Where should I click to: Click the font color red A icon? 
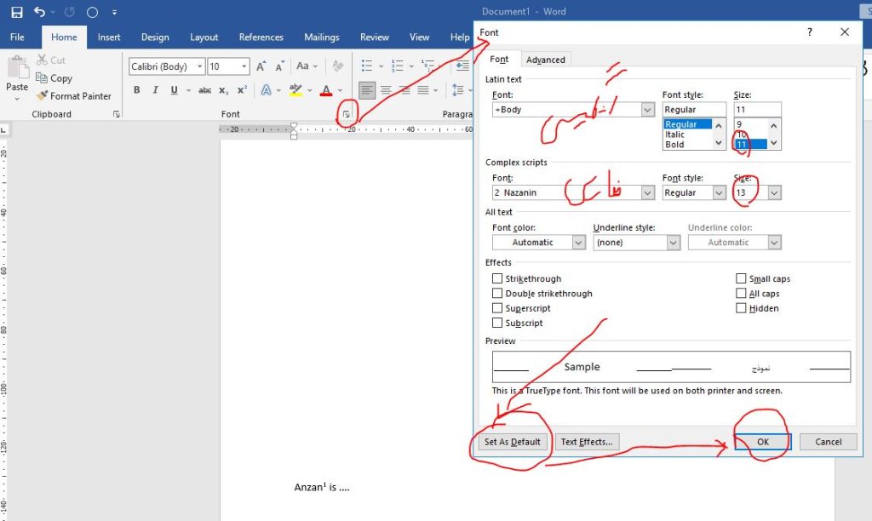(325, 90)
